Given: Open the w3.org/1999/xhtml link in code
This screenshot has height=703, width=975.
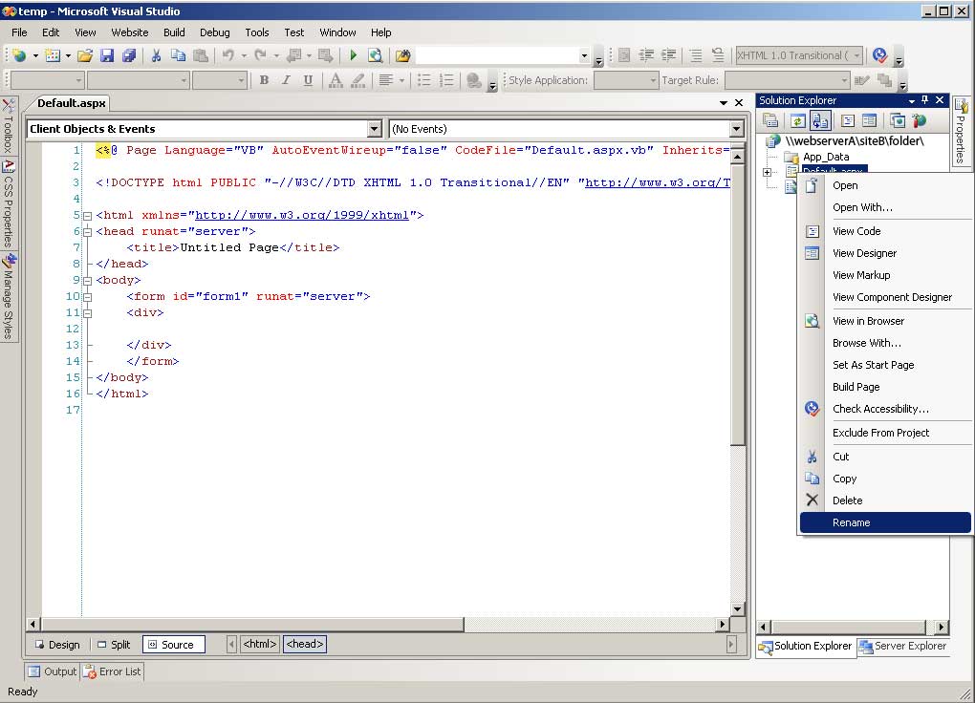Looking at the screenshot, I should (x=301, y=215).
